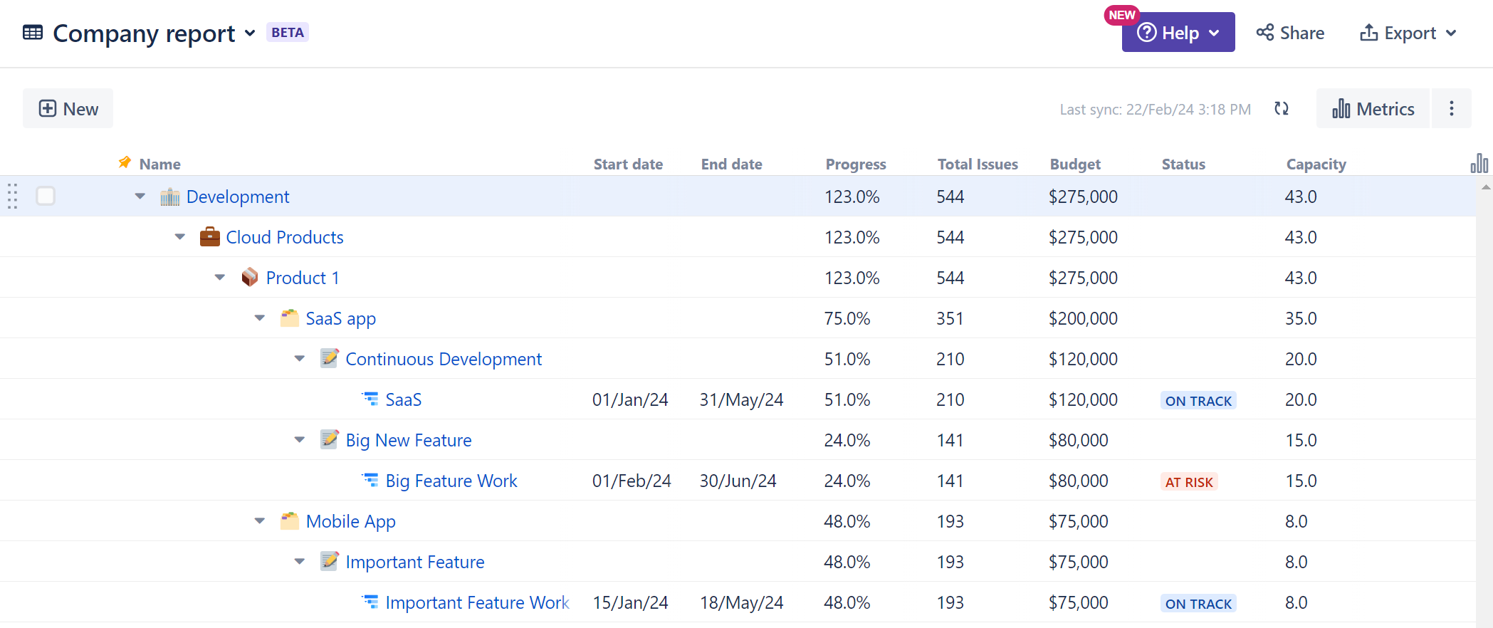This screenshot has height=628, width=1493.
Task: Collapse the SaaS app folder
Action: pos(260,318)
